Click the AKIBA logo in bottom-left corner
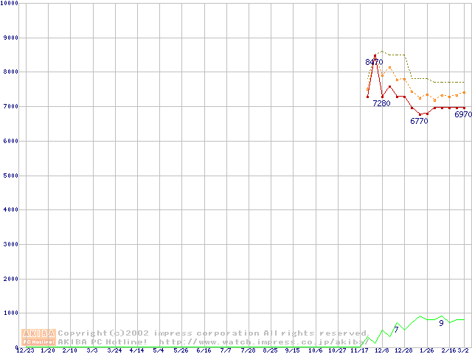 point(38,336)
